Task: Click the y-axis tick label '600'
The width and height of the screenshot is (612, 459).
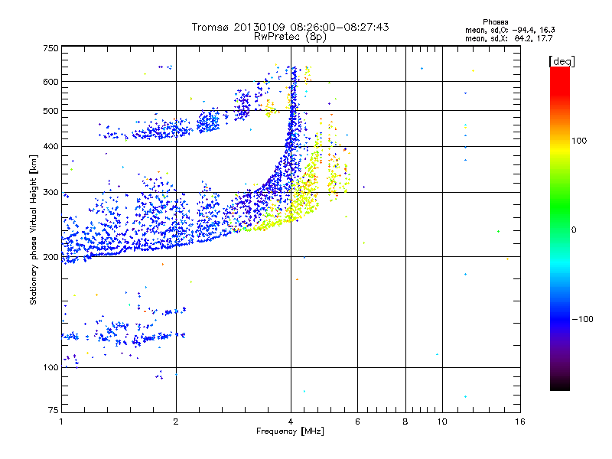Action: 50,82
